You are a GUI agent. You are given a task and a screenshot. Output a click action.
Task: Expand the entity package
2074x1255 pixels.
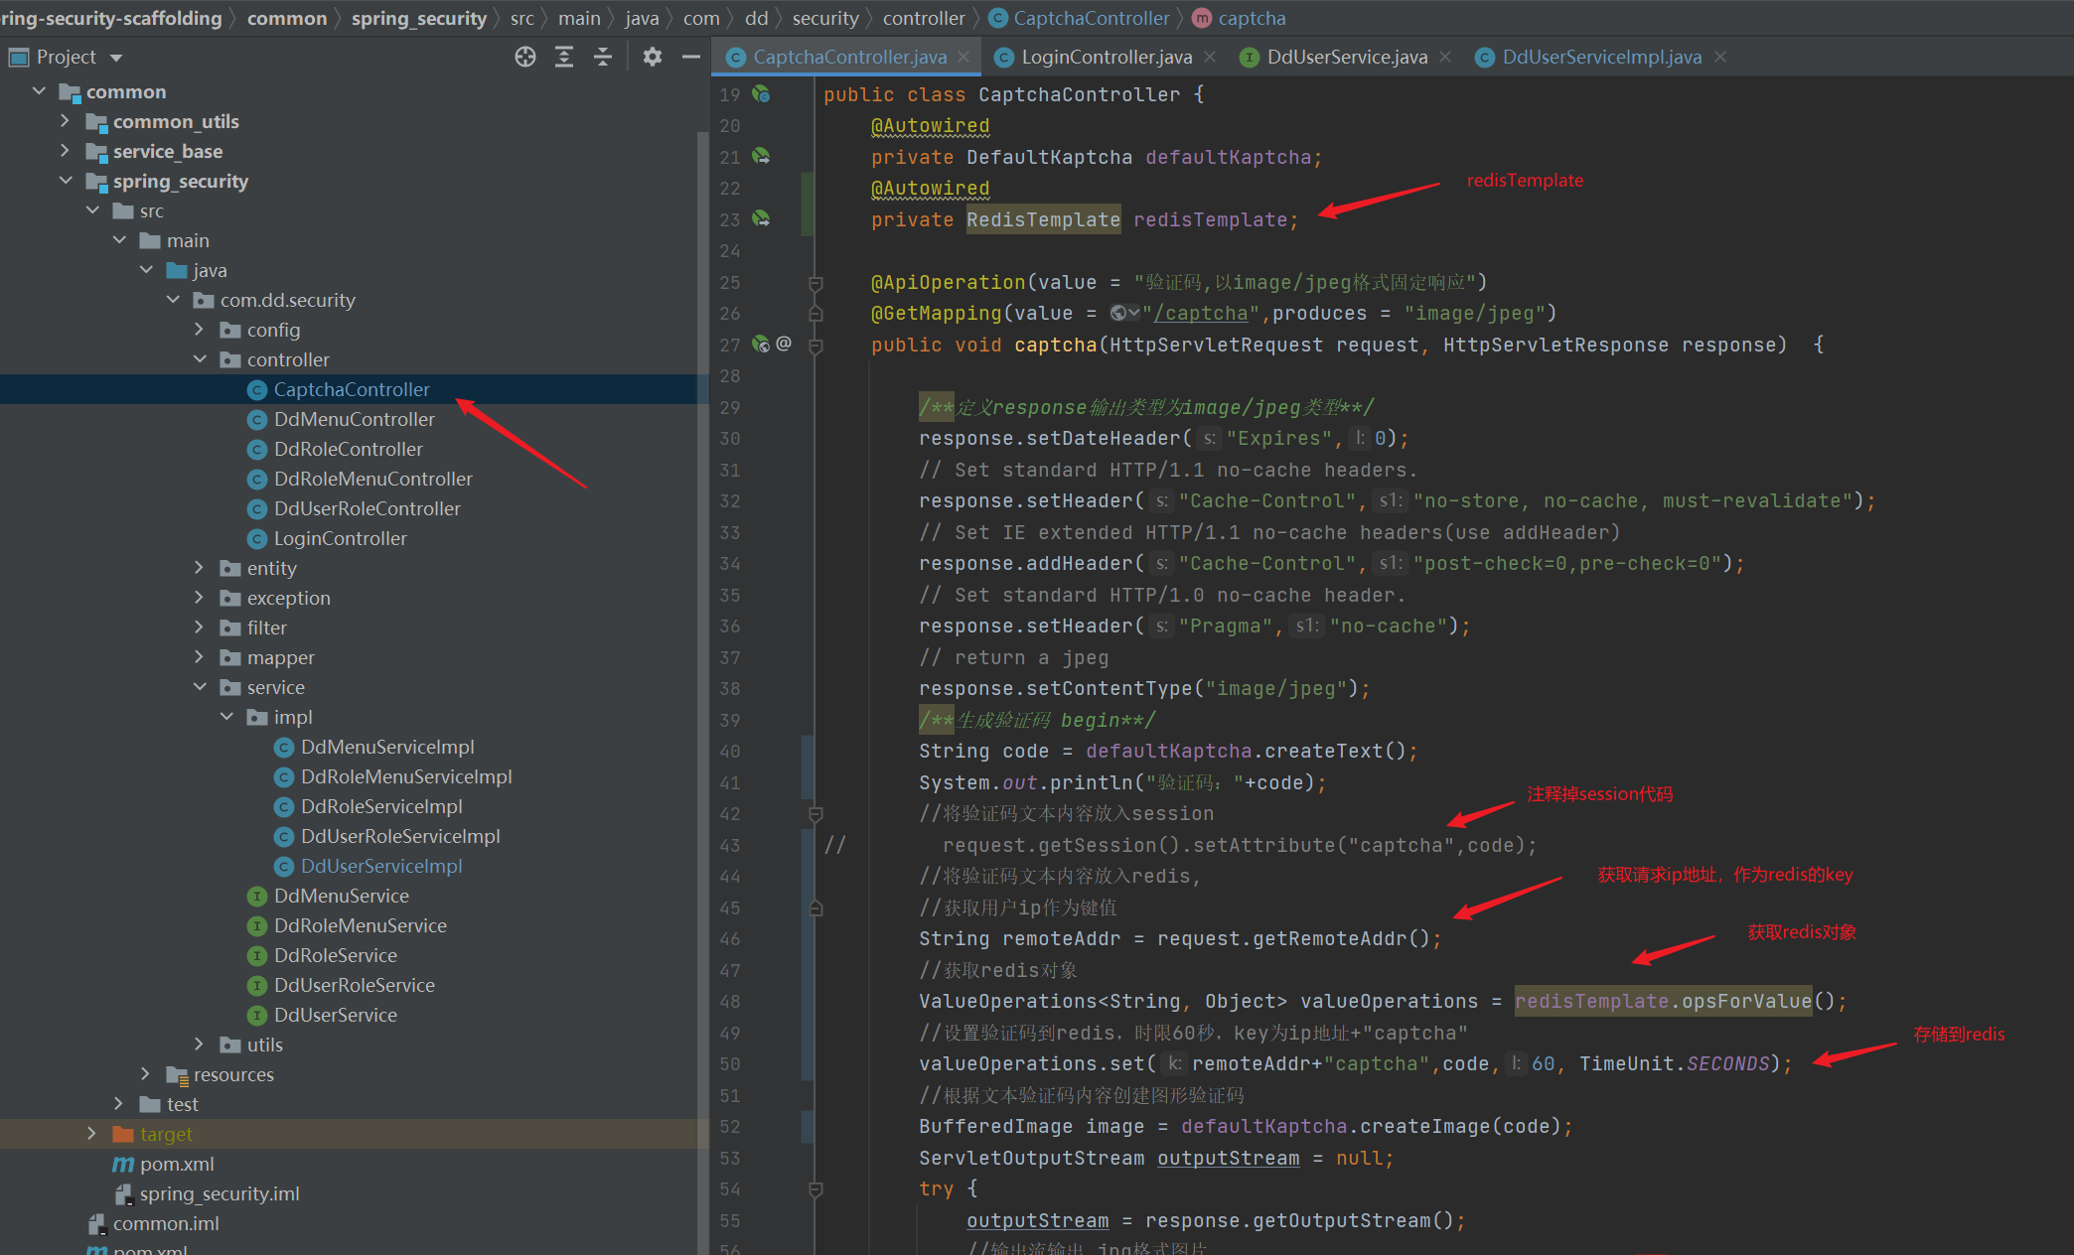[198, 567]
